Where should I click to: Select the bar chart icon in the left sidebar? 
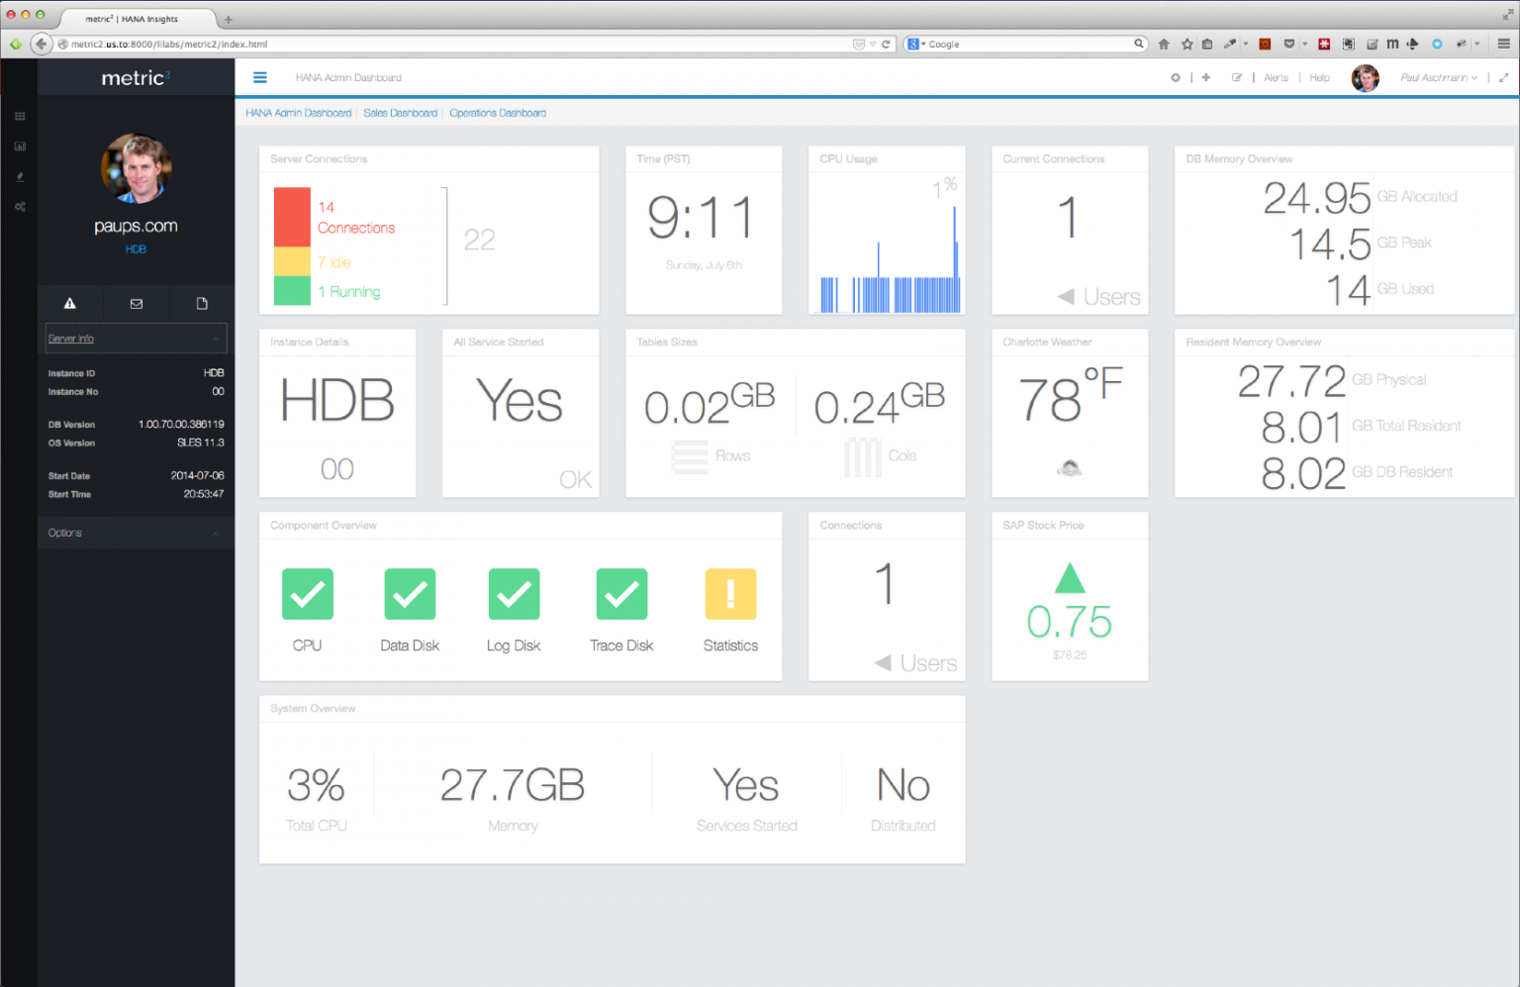(19, 146)
